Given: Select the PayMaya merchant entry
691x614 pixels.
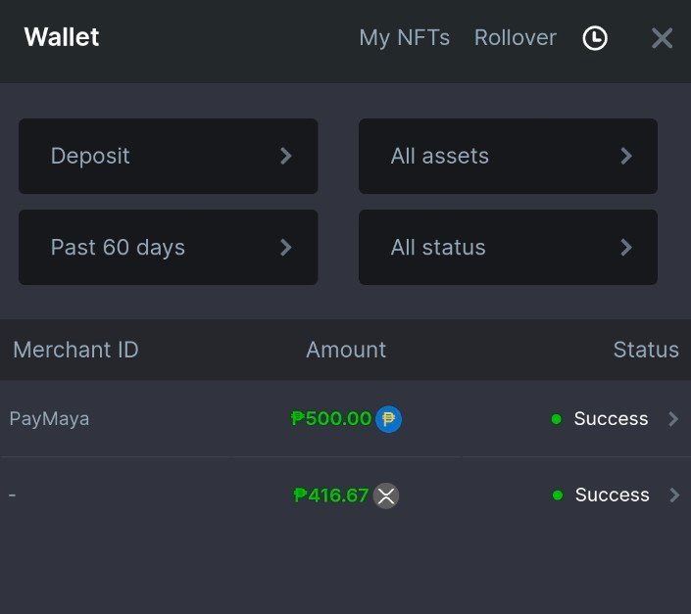Looking at the screenshot, I should tap(49, 419).
